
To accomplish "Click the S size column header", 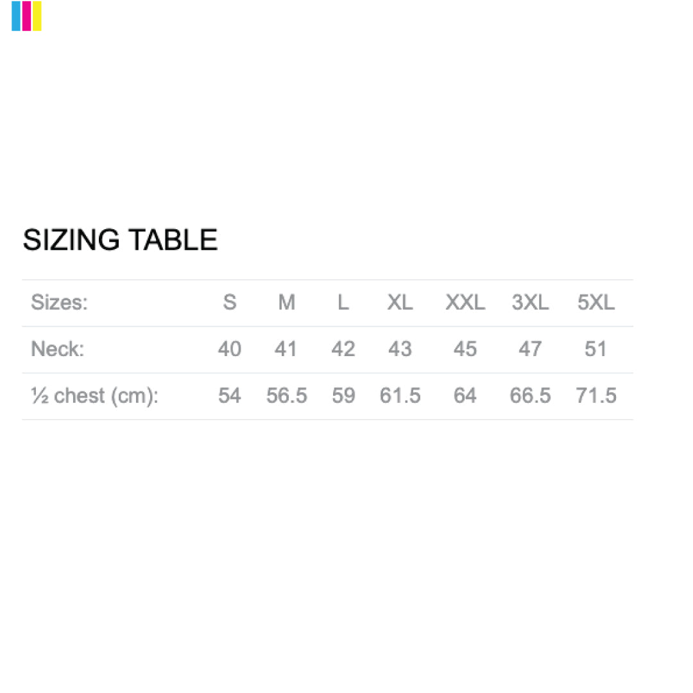I will click(x=230, y=302).
